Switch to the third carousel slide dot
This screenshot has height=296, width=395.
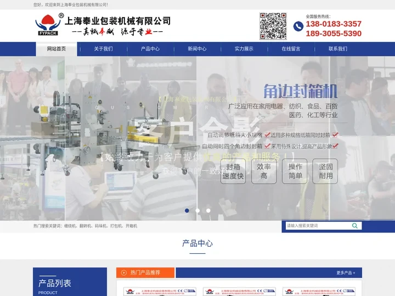208,210
